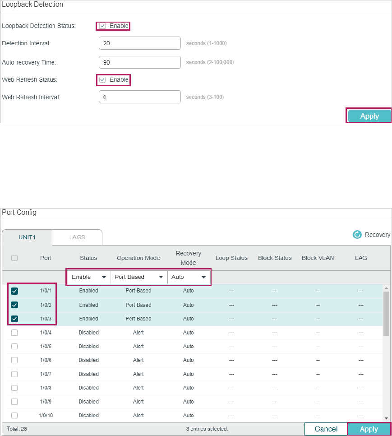Apply the Port Config changes

click(x=369, y=429)
